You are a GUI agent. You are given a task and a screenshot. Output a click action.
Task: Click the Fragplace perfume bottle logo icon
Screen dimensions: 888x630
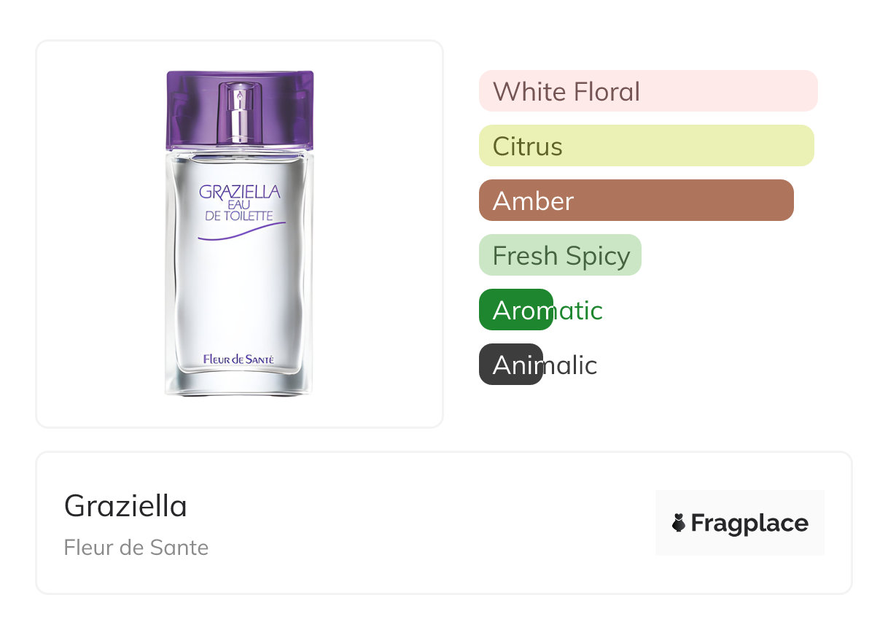click(x=679, y=523)
